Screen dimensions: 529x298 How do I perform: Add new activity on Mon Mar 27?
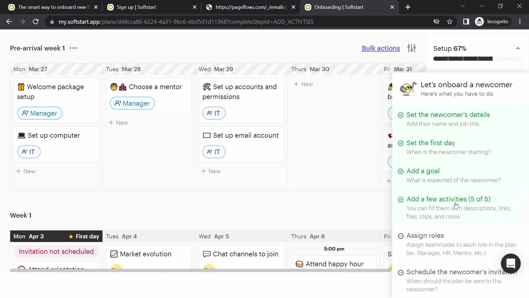(26, 171)
